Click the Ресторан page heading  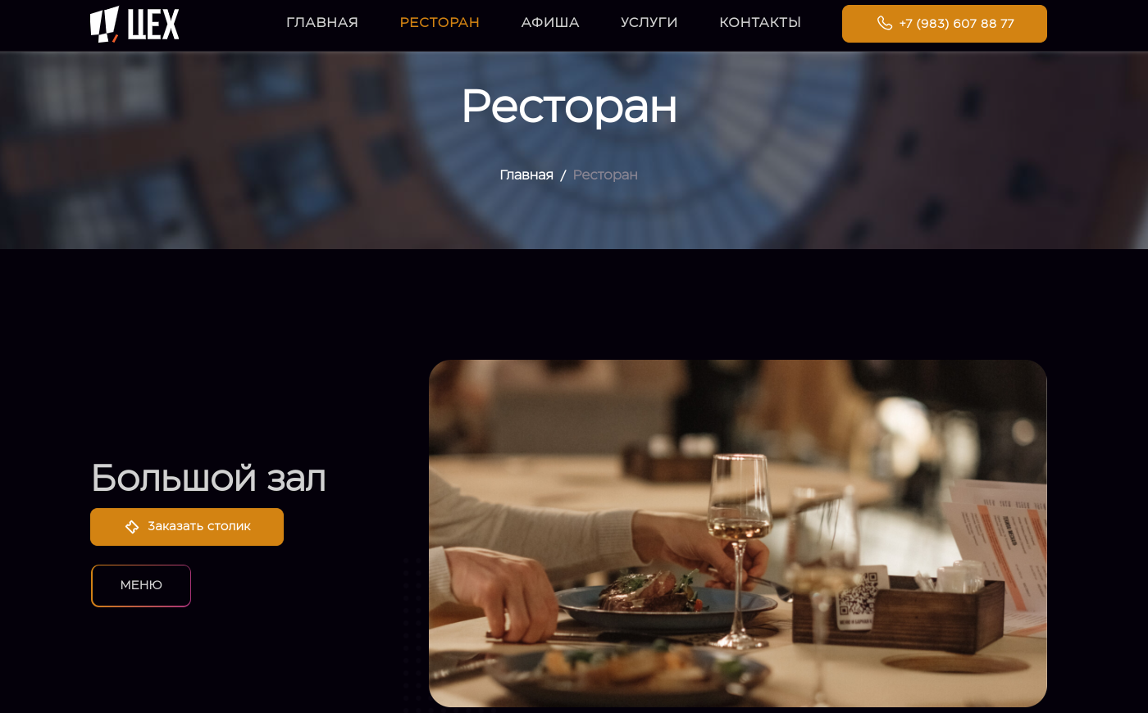click(569, 107)
